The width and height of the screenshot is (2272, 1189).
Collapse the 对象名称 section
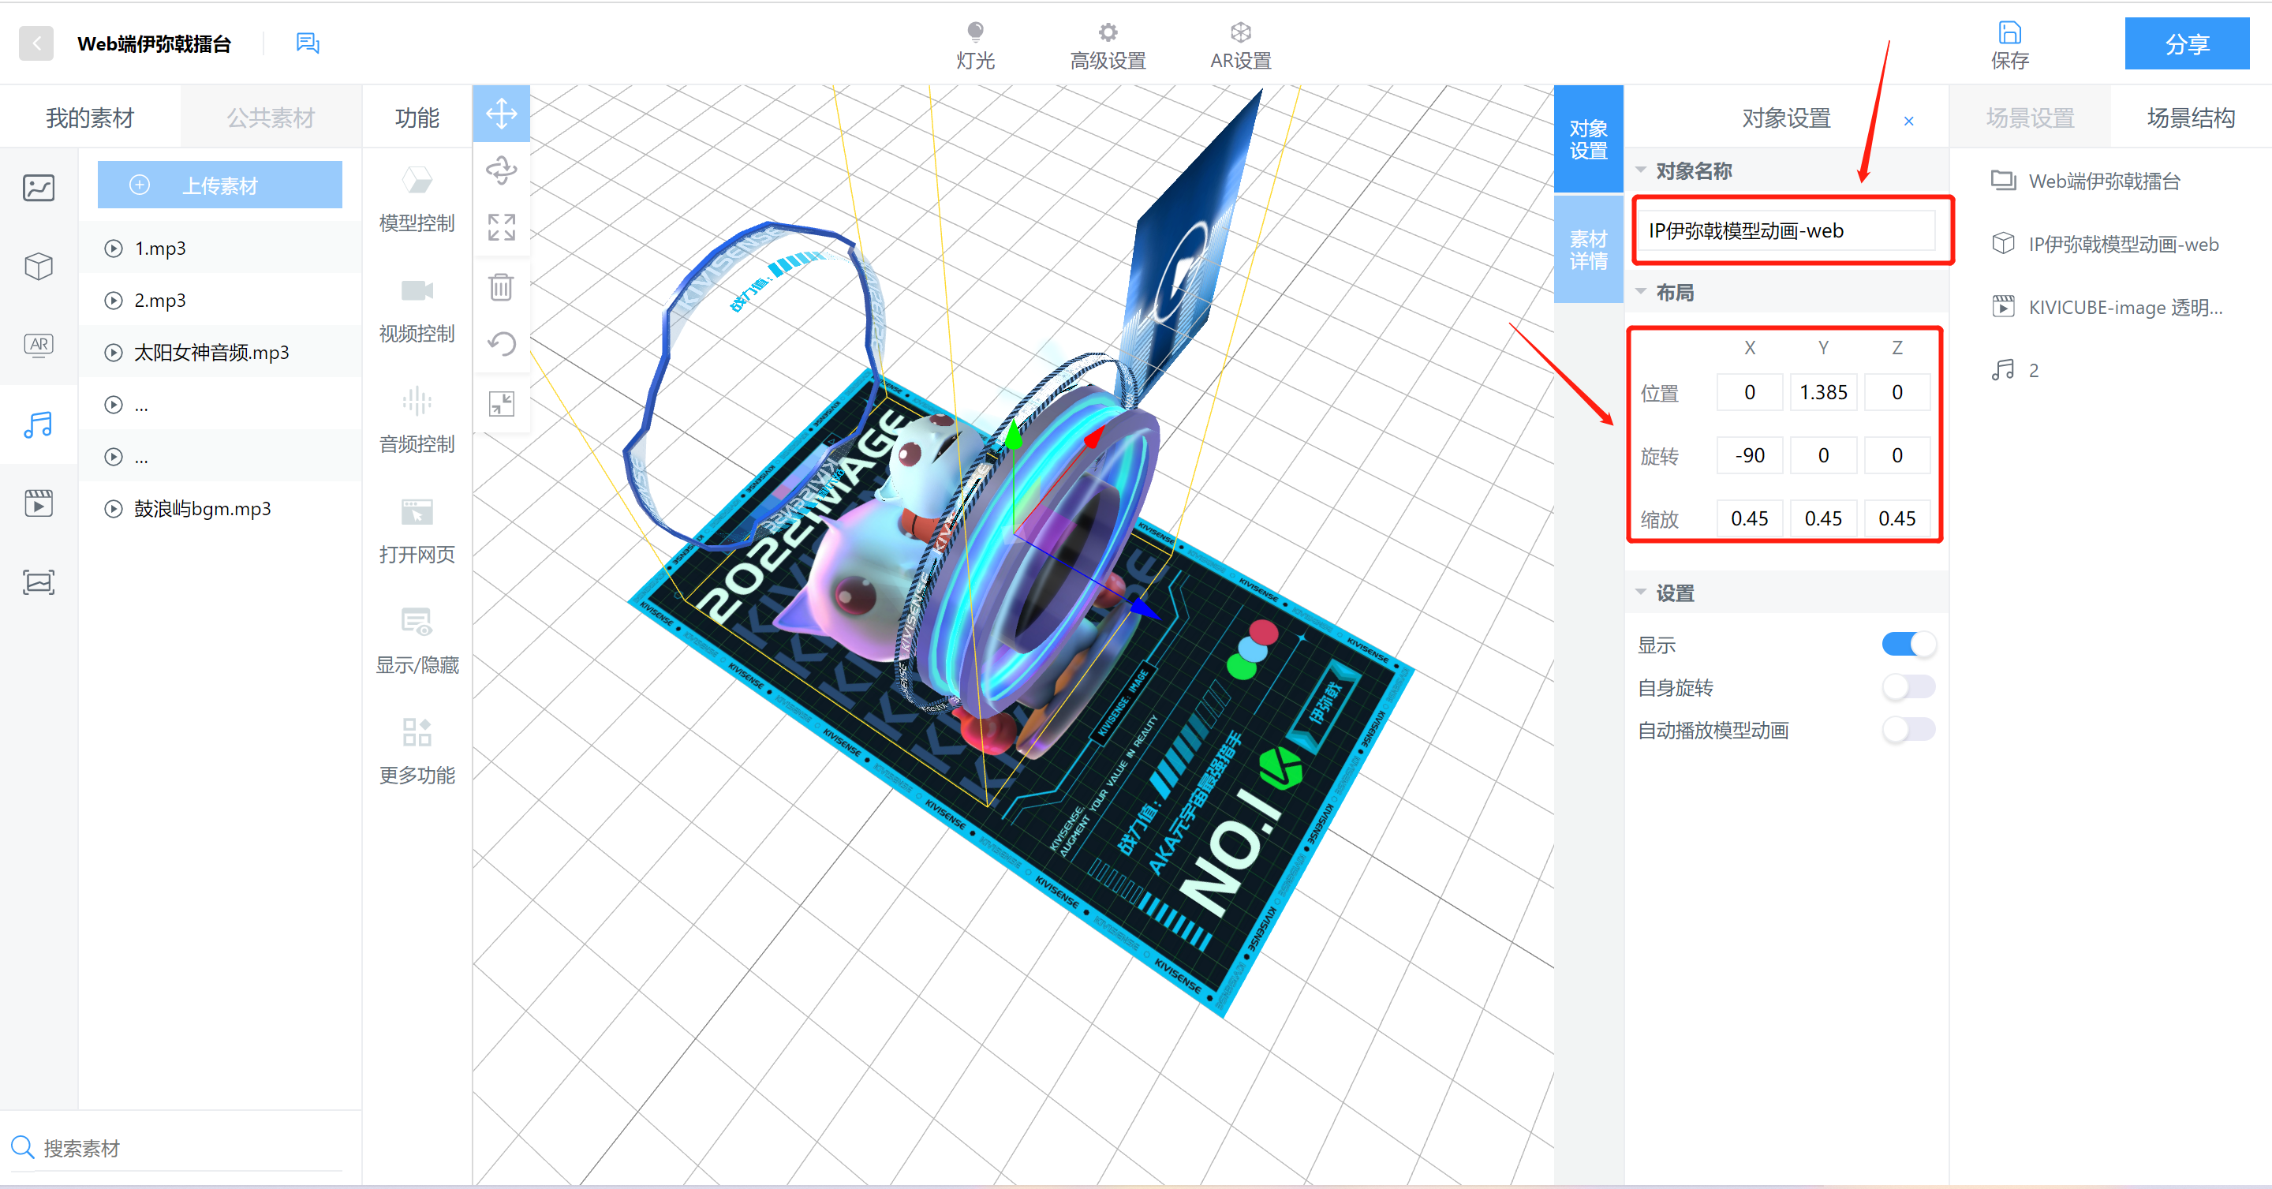pos(1642,170)
